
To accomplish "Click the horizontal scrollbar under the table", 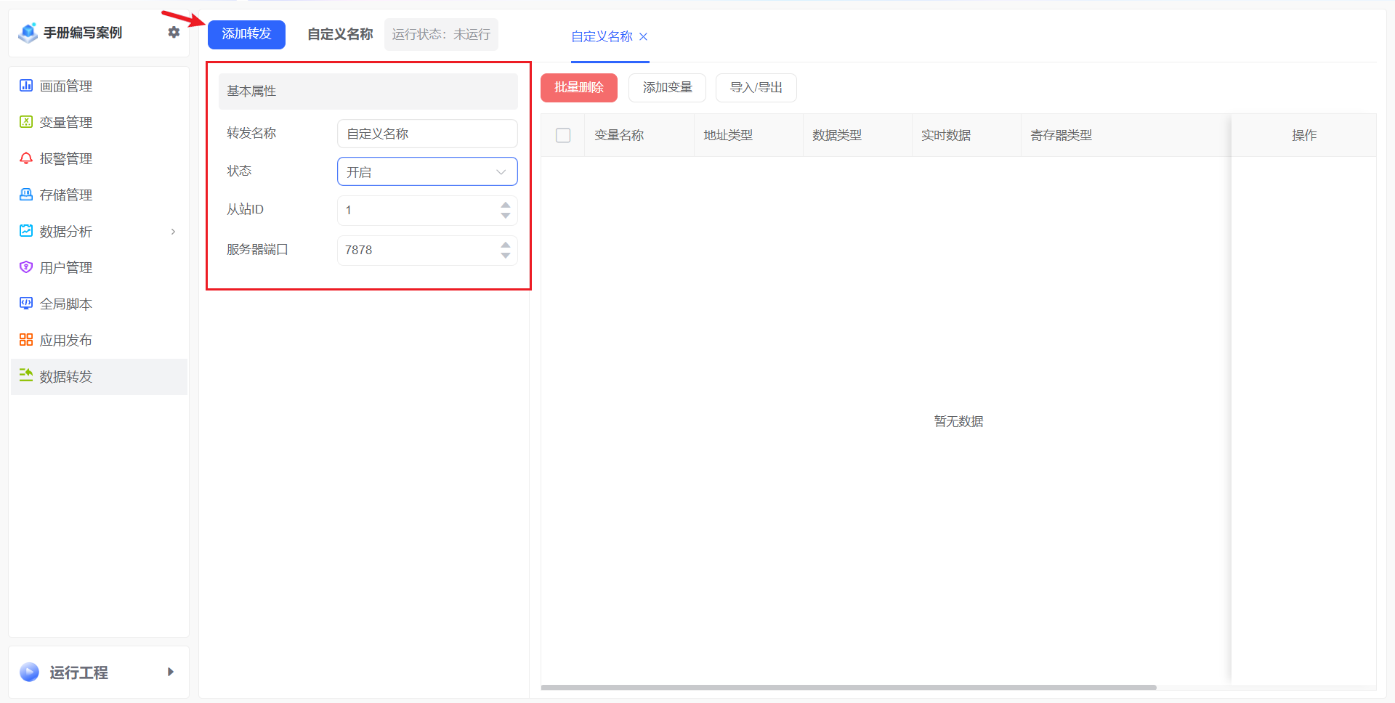I will pyautogui.click(x=848, y=687).
